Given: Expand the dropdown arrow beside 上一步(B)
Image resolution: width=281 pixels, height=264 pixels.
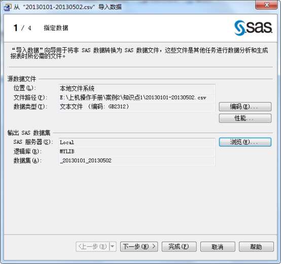Looking at the screenshot, I should click(x=113, y=247).
